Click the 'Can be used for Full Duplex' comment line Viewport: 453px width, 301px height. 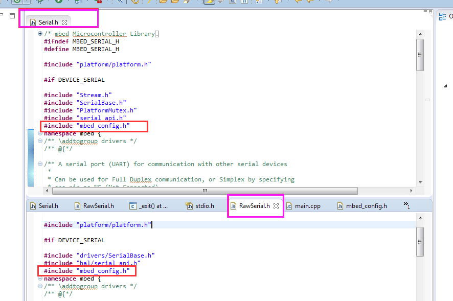[x=171, y=179]
